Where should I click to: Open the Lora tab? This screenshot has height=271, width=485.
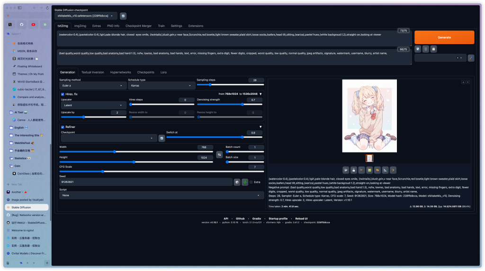pyautogui.click(x=163, y=72)
